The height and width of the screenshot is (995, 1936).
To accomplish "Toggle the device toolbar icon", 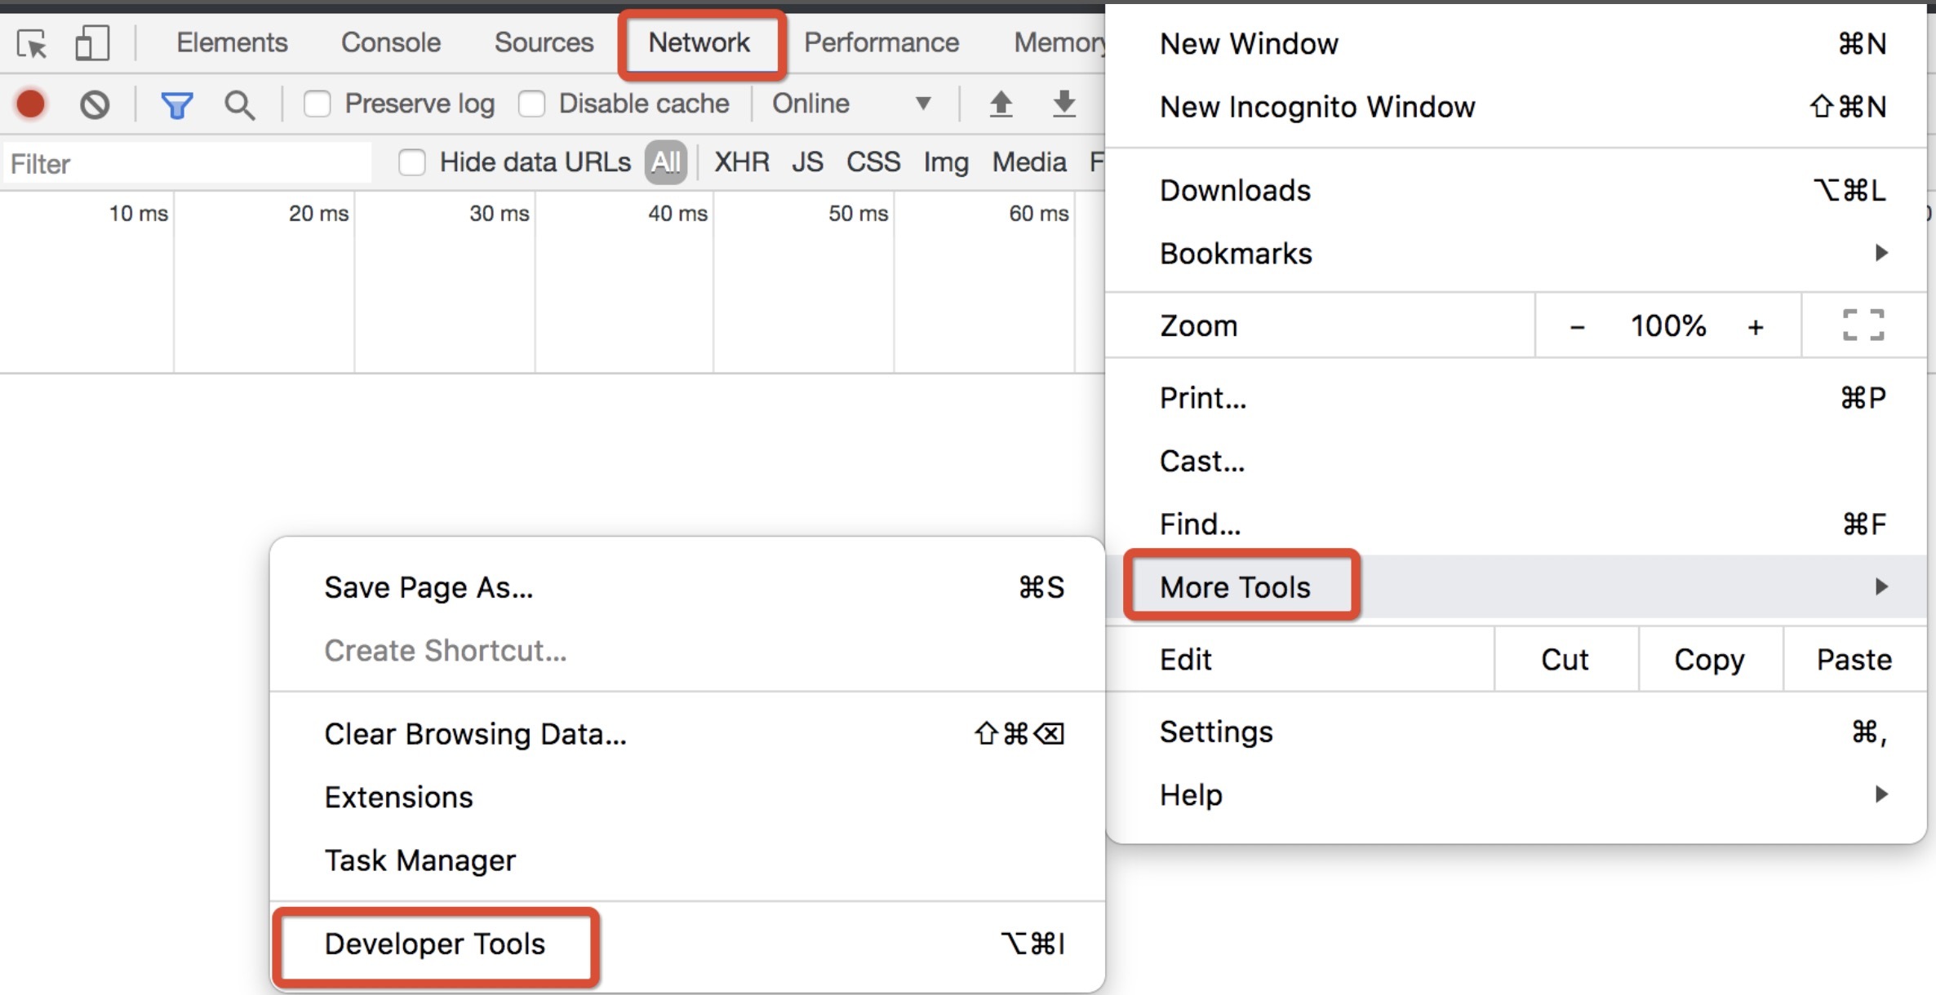I will tap(91, 43).
